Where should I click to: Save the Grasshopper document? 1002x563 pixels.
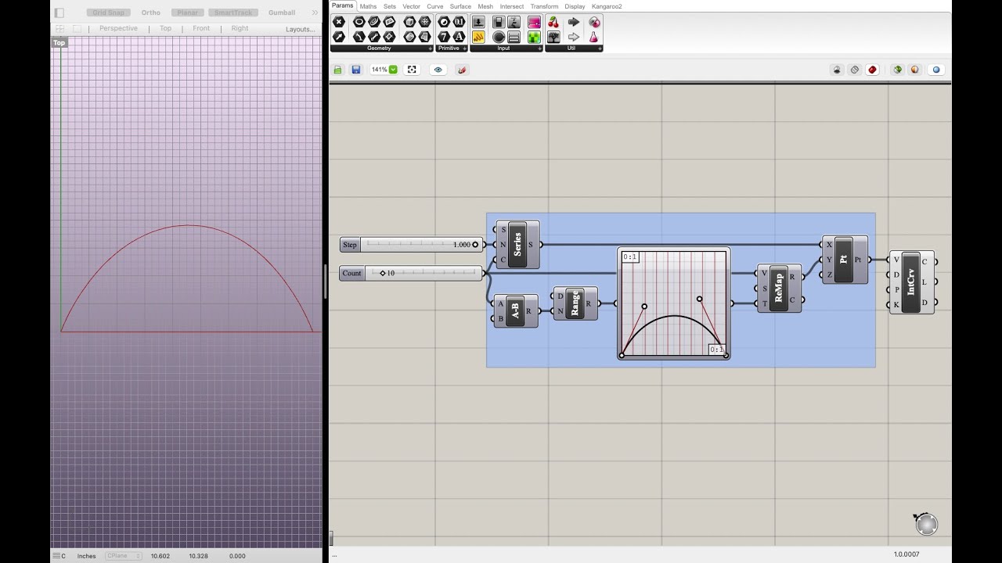tap(356, 70)
